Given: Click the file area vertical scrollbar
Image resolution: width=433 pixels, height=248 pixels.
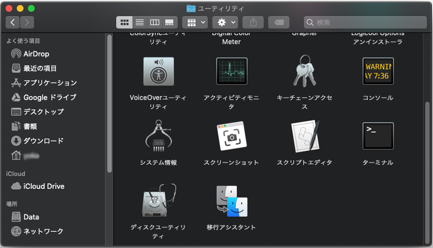Looking at the screenshot, I should point(427,173).
